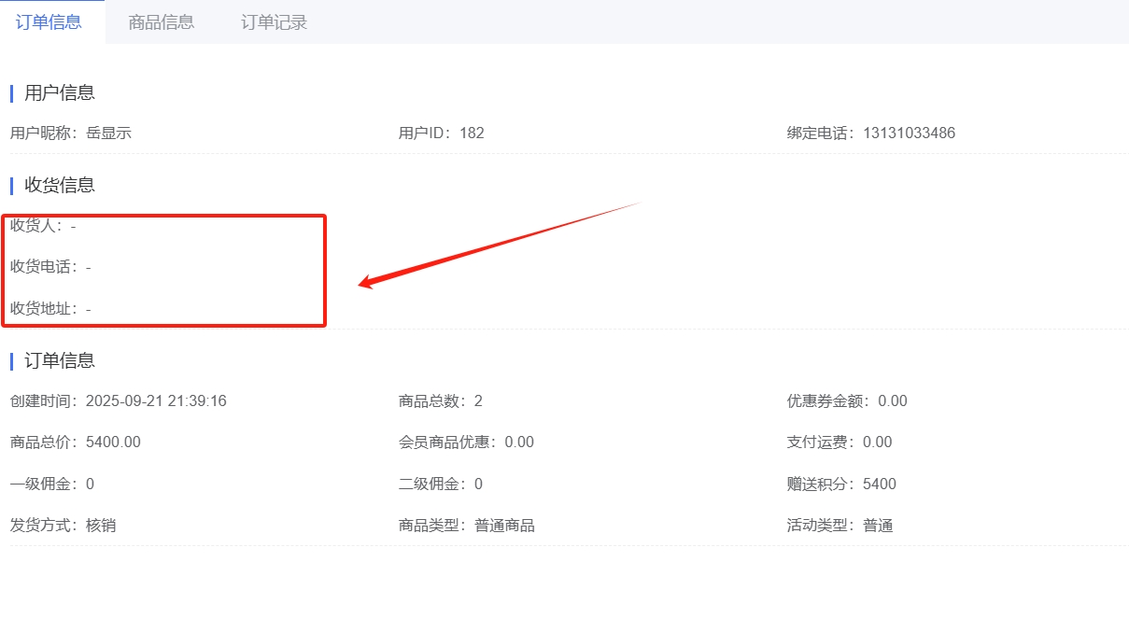Click the 商品总数: 2 field
The width and height of the screenshot is (1129, 618).
click(x=441, y=401)
